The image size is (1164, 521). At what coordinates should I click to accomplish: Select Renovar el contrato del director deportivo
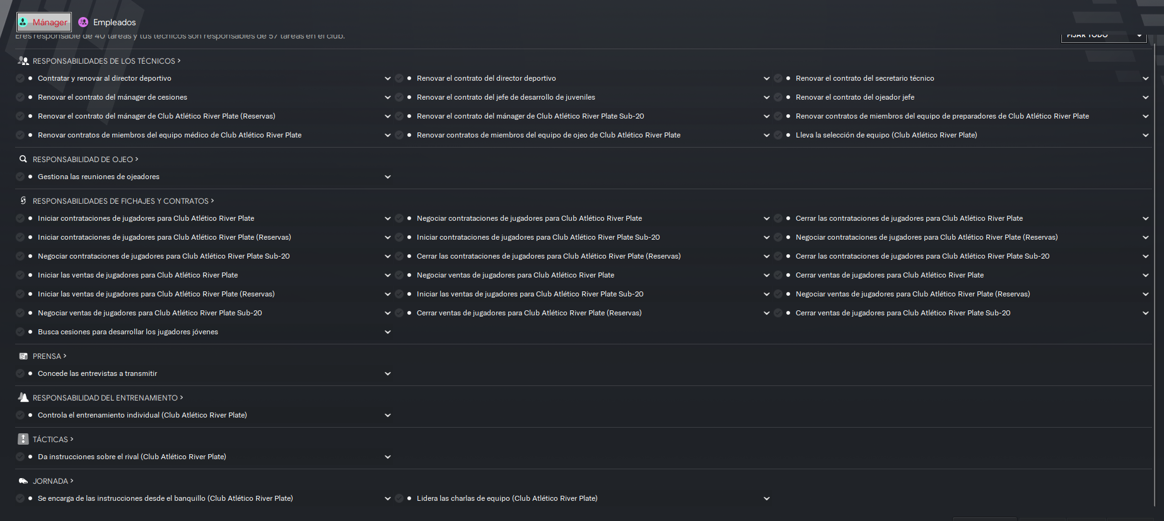pos(486,78)
